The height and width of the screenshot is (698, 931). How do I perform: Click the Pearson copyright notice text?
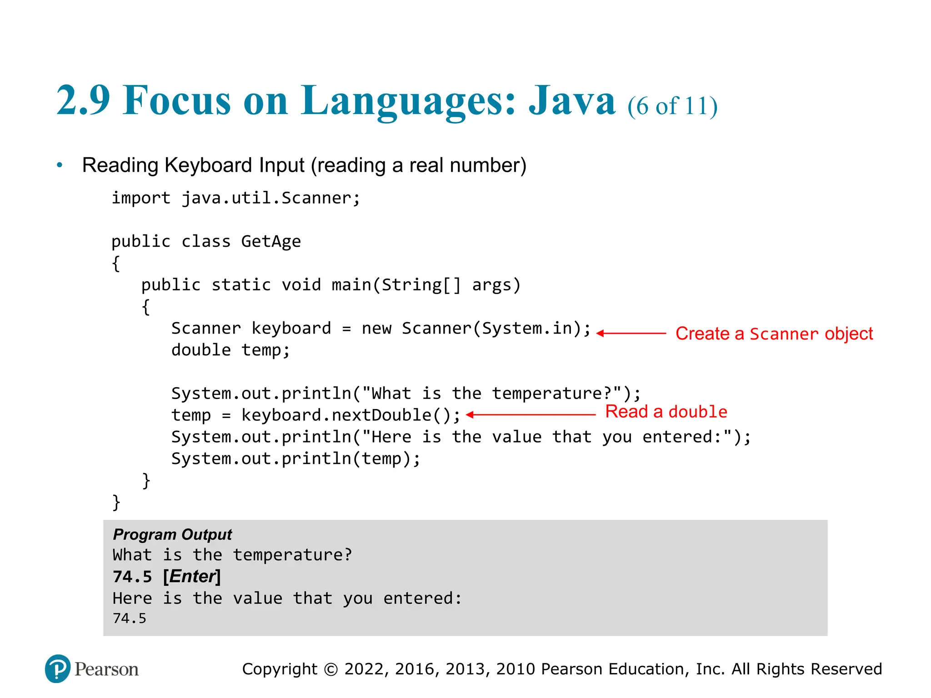click(562, 669)
